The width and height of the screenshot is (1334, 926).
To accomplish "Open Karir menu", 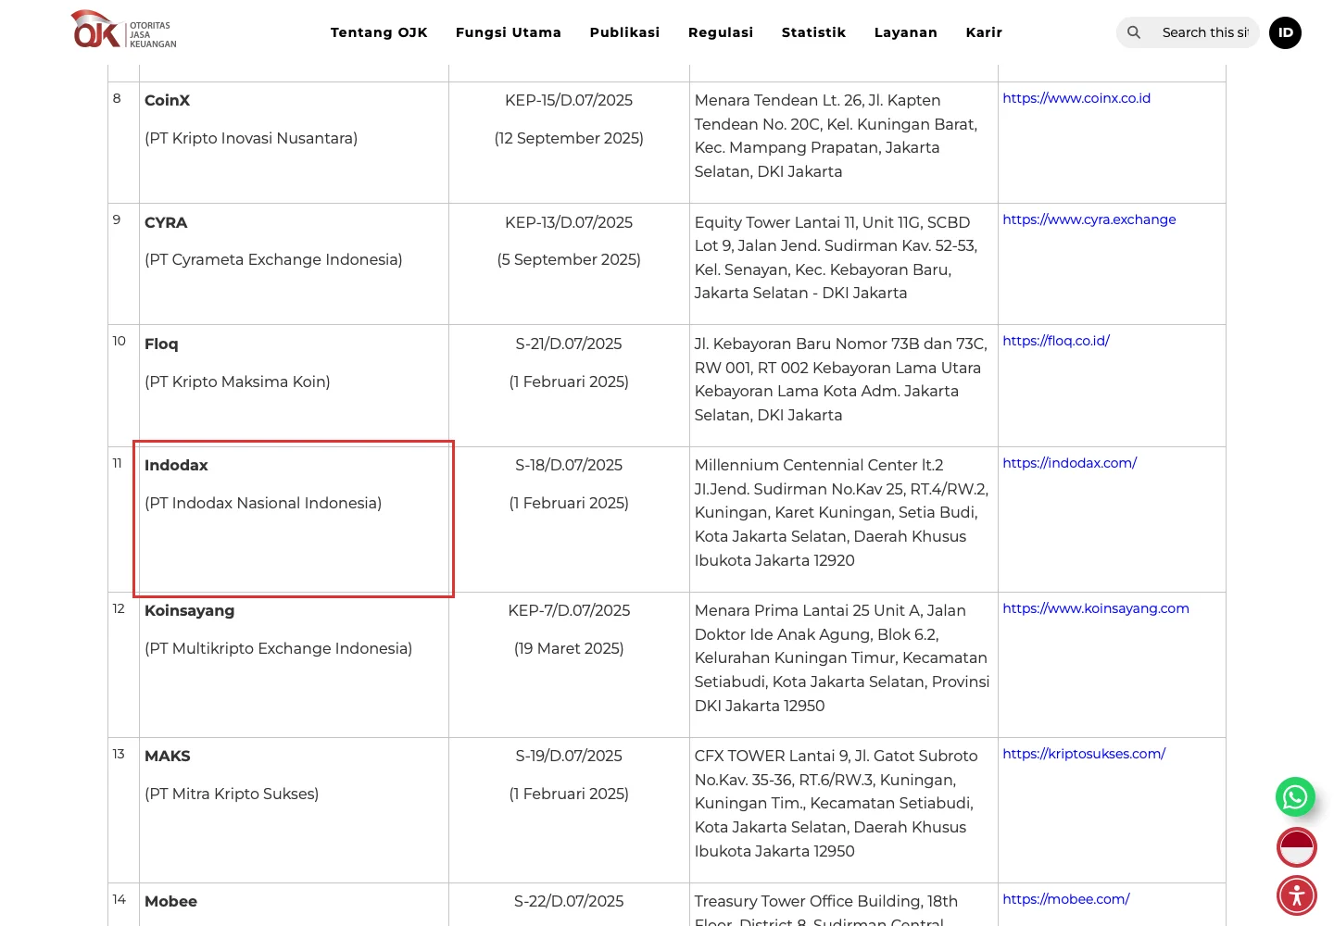I will point(984,32).
